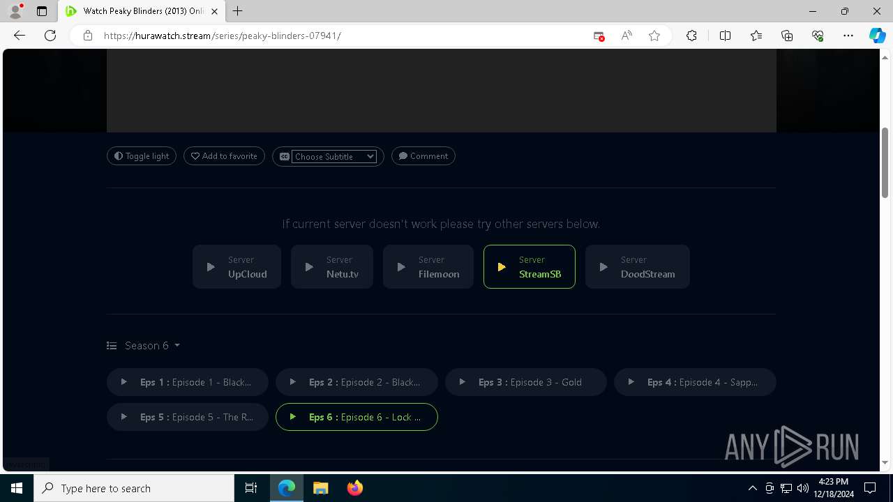Switch to Server UpCloud

(237, 266)
